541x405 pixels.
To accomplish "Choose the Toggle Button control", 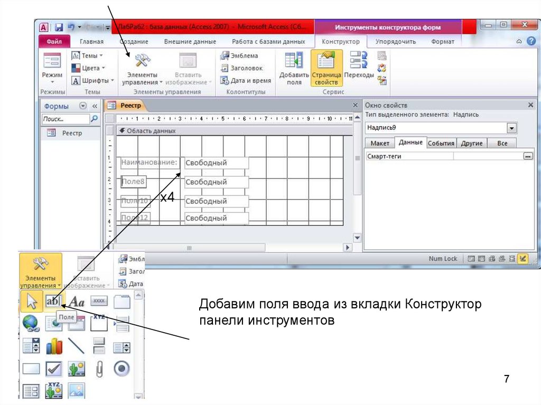I will click(x=99, y=345).
